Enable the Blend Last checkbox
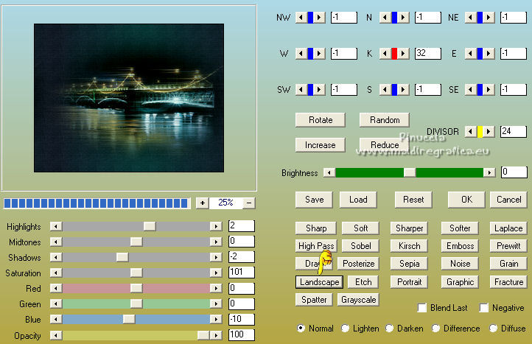This screenshot has height=344, width=532. [x=422, y=308]
